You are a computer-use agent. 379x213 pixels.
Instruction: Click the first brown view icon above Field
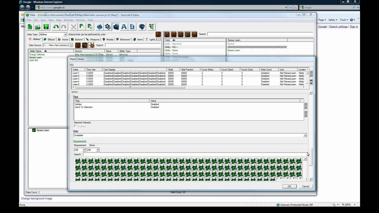pos(167,34)
